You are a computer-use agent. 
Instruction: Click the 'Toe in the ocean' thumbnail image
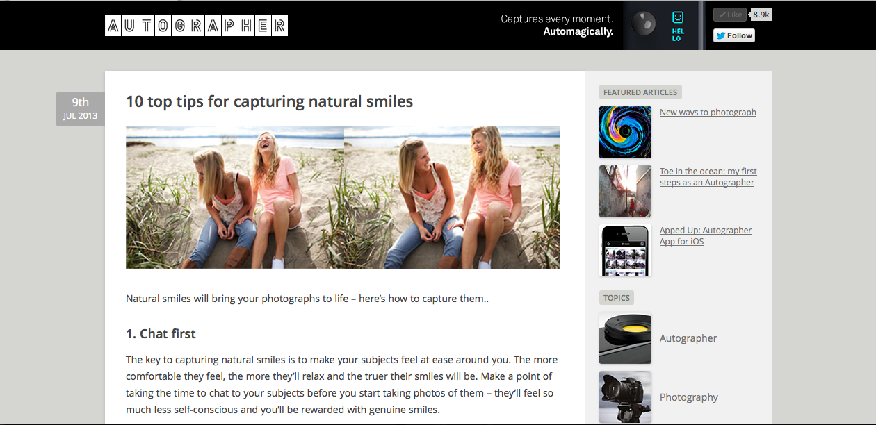click(625, 191)
